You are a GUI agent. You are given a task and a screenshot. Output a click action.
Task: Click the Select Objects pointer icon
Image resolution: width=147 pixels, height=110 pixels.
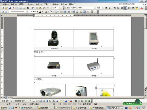pyautogui.click(x=11, y=101)
